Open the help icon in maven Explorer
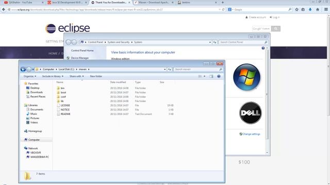This screenshot has height=185, width=330. coord(219,77)
